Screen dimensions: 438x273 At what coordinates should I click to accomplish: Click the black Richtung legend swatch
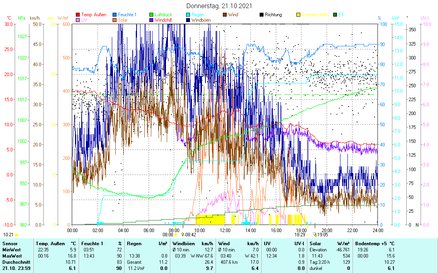coord(262,15)
